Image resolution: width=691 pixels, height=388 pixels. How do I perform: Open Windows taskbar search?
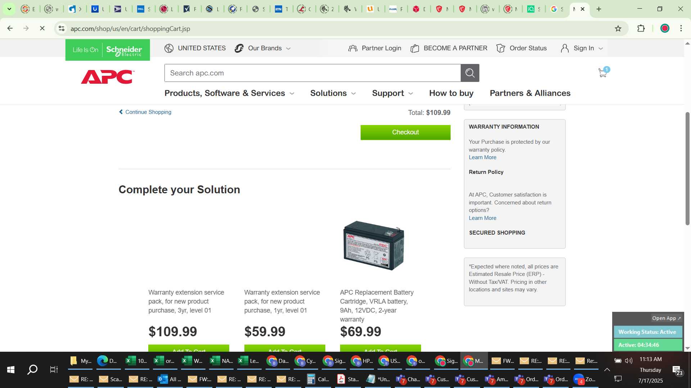[32, 369]
